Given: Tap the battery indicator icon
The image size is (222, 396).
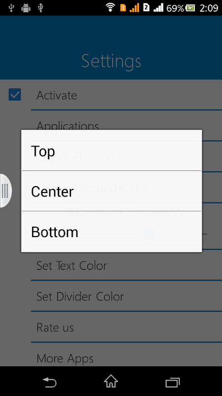Looking at the screenshot, I should [x=190, y=8].
